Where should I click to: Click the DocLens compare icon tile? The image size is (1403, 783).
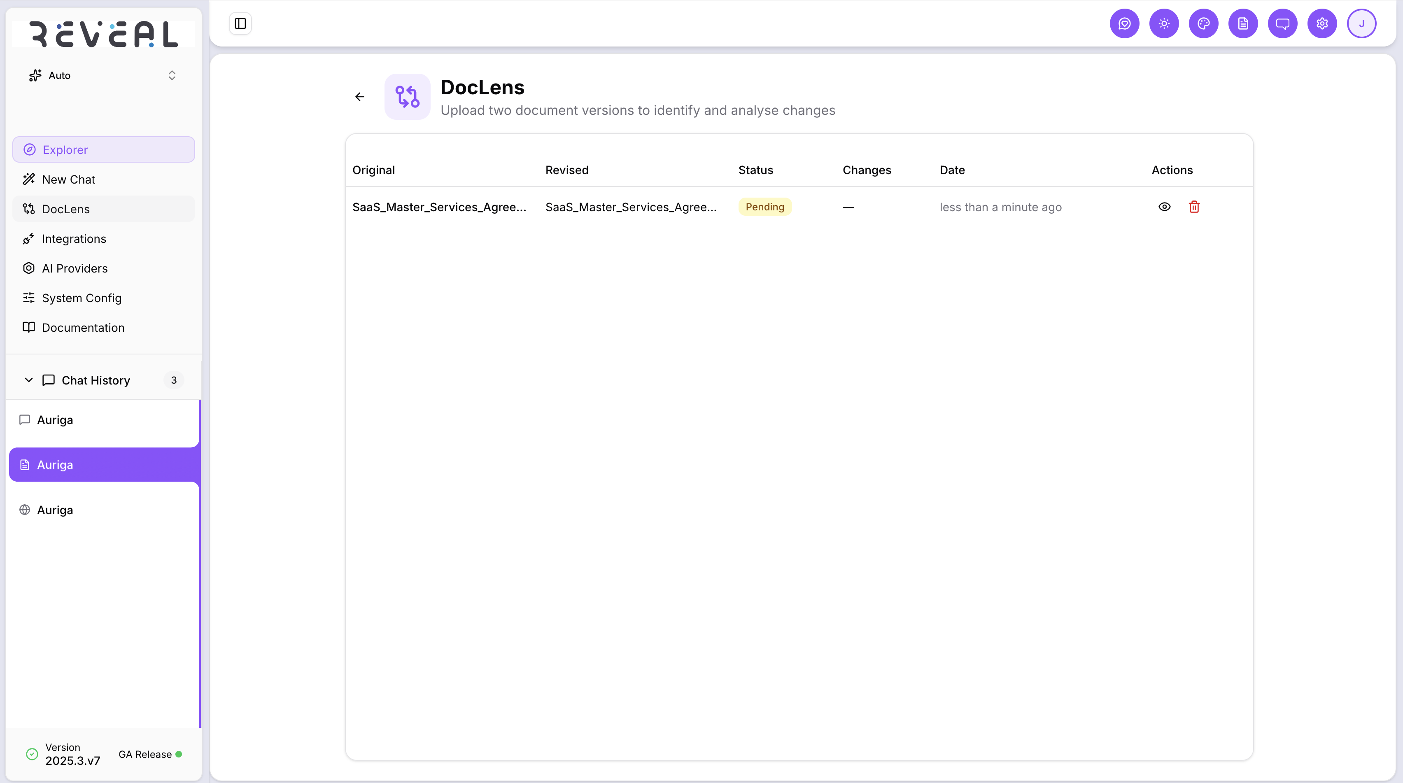(408, 97)
